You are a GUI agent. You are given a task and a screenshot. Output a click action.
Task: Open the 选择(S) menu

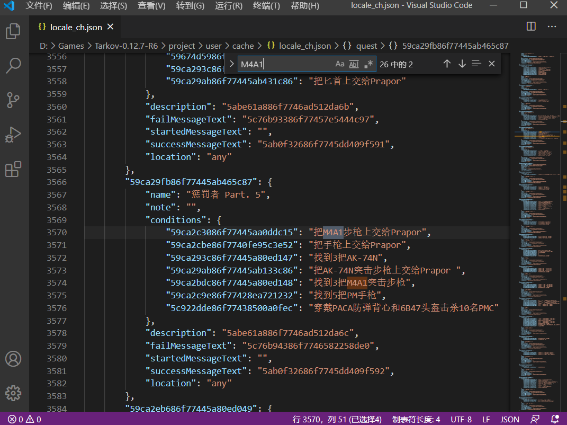tap(113, 6)
